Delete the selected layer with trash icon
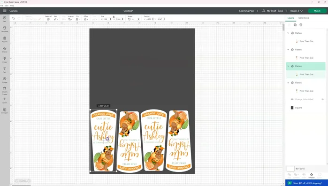This screenshot has width=328, height=186. [301, 25]
